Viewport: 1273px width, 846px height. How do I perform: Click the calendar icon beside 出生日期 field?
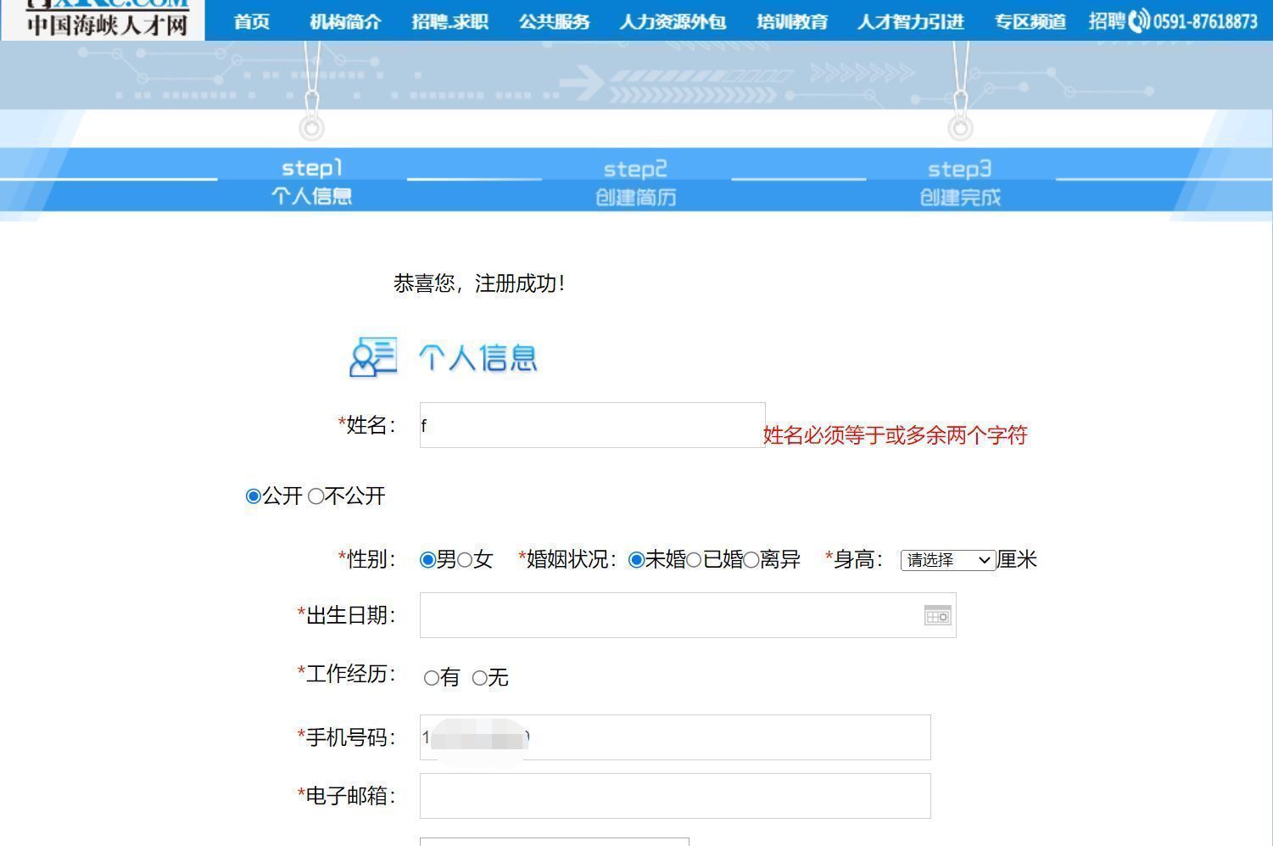click(x=936, y=615)
